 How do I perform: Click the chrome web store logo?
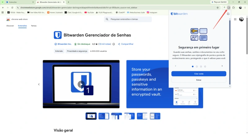17,19
